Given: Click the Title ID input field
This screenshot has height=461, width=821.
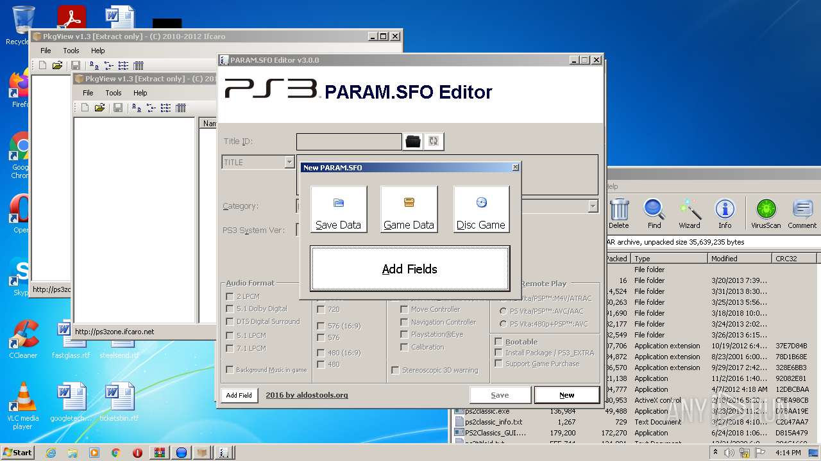Looking at the screenshot, I should point(349,142).
